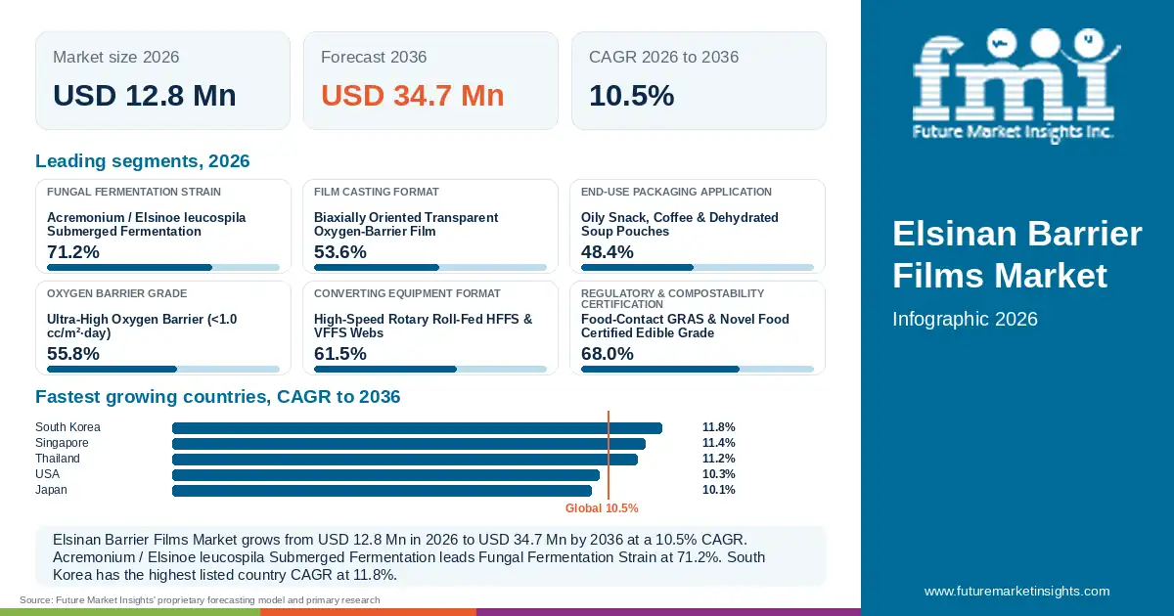Click the USA country label
Viewport: 1174px width, 616px height.
point(48,474)
